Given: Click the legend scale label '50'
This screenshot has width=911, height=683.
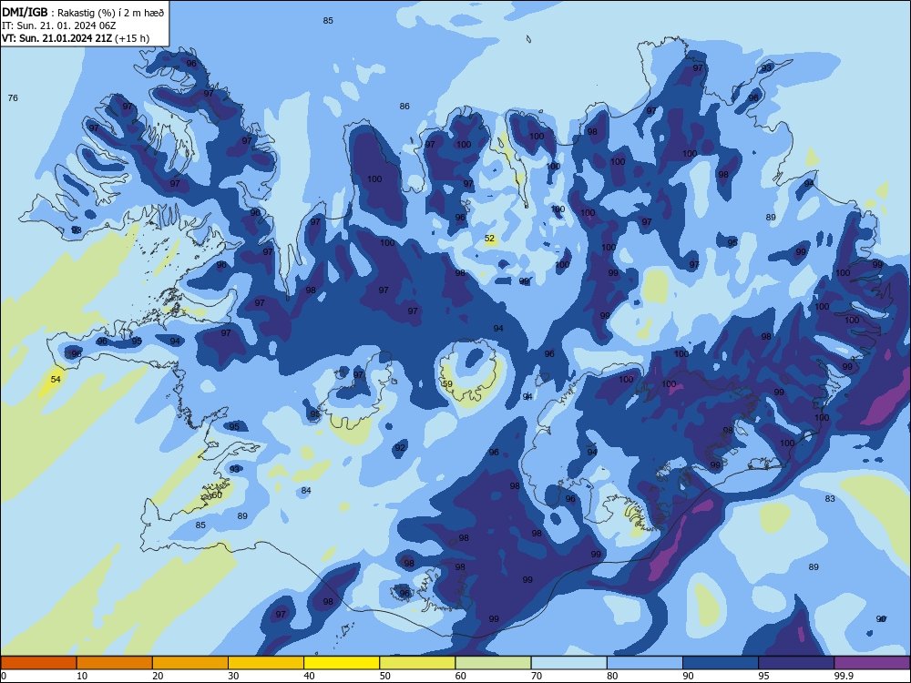Looking at the screenshot, I should tap(385, 676).
